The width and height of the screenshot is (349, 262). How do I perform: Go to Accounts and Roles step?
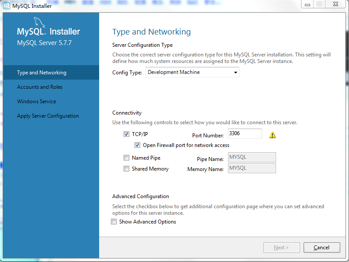tap(40, 87)
